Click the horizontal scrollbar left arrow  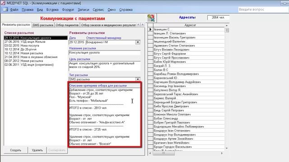150,153
